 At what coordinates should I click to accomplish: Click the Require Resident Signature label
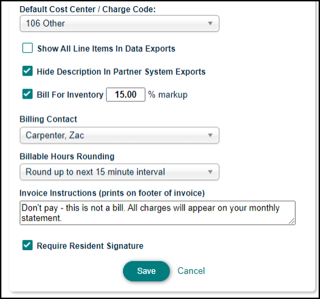90,246
